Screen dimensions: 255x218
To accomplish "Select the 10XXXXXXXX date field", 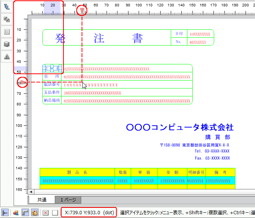I will 200,34.
